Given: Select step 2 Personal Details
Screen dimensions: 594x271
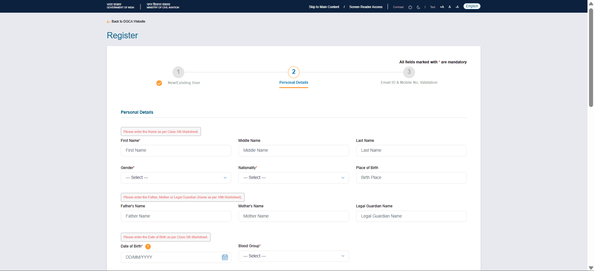Looking at the screenshot, I should [294, 72].
